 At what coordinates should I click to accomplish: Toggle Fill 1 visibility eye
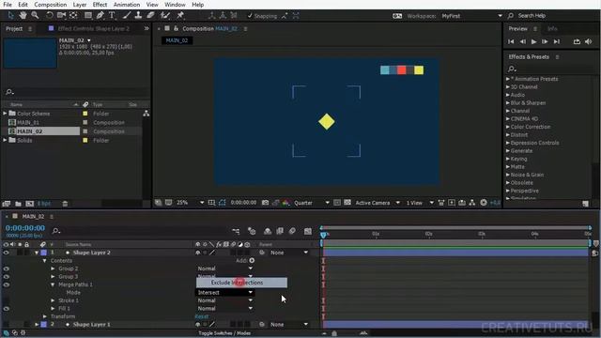tap(7, 309)
